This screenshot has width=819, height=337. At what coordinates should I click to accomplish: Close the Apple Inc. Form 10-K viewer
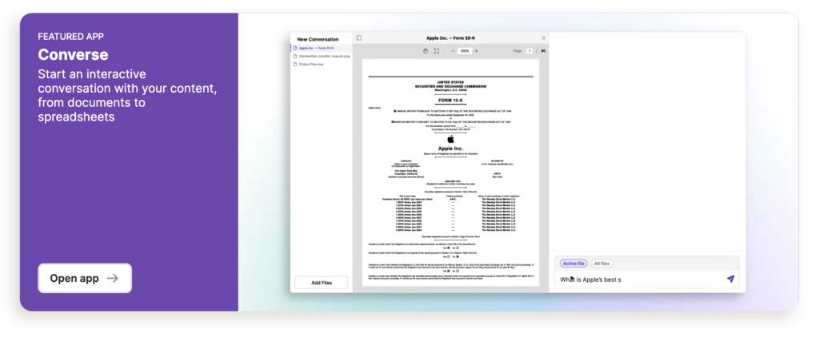coord(543,38)
